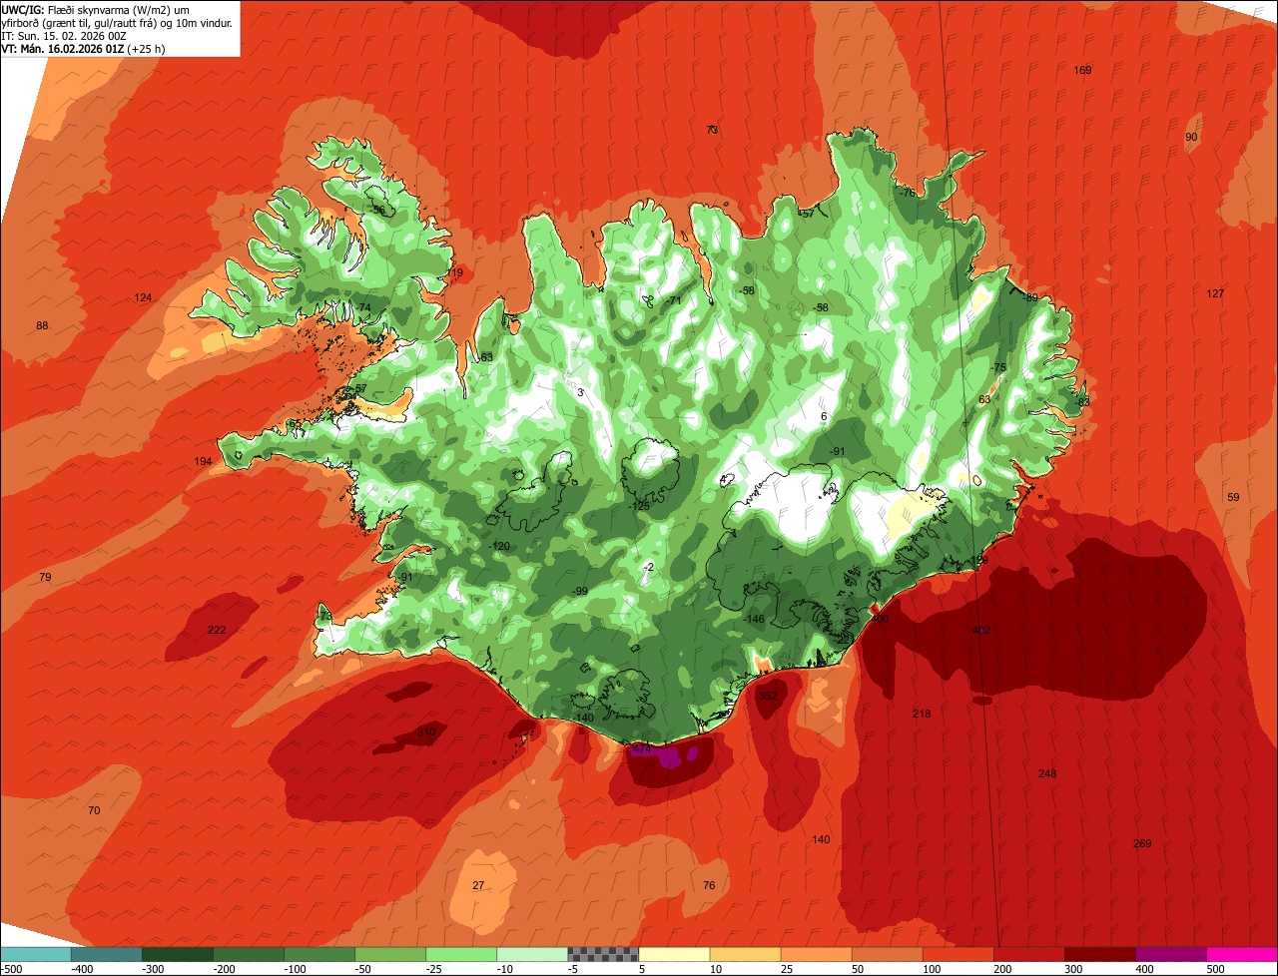Click the map value "222"
1278x976 pixels.
coord(217,630)
